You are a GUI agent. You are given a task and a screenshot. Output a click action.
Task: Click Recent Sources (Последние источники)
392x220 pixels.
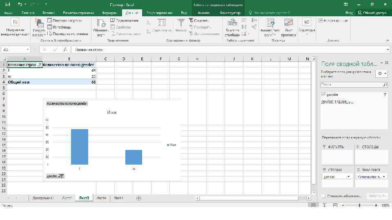click(x=68, y=34)
